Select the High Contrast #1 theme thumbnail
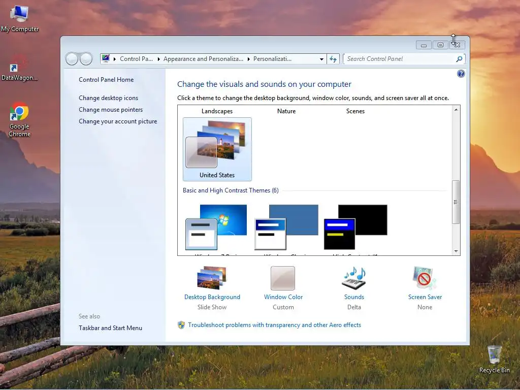This screenshot has height=390, width=520. tap(355, 227)
